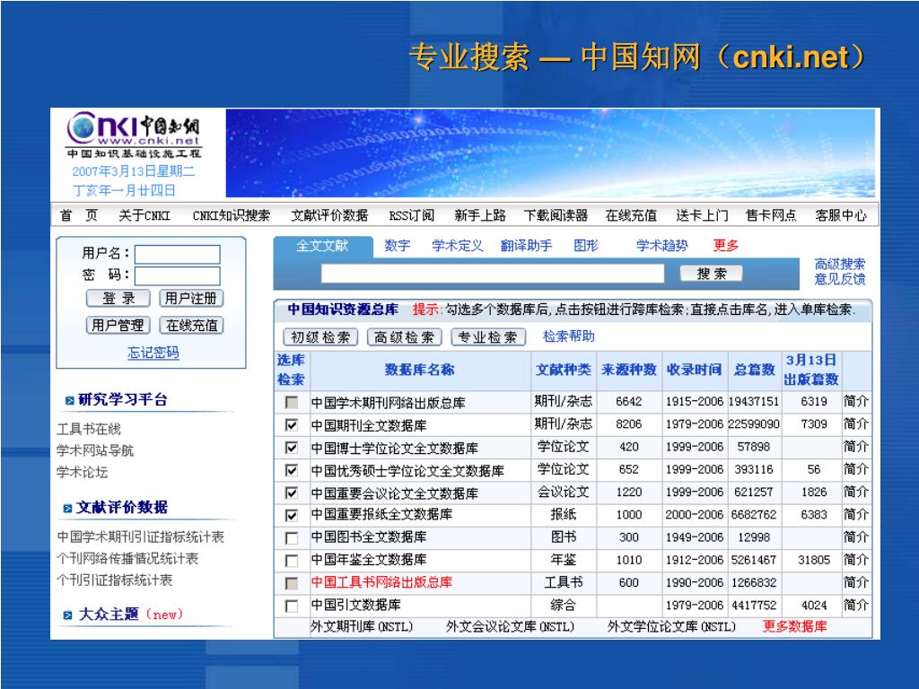The height and width of the screenshot is (689, 919).
Task: Click the 搜索 button
Action: [712, 274]
